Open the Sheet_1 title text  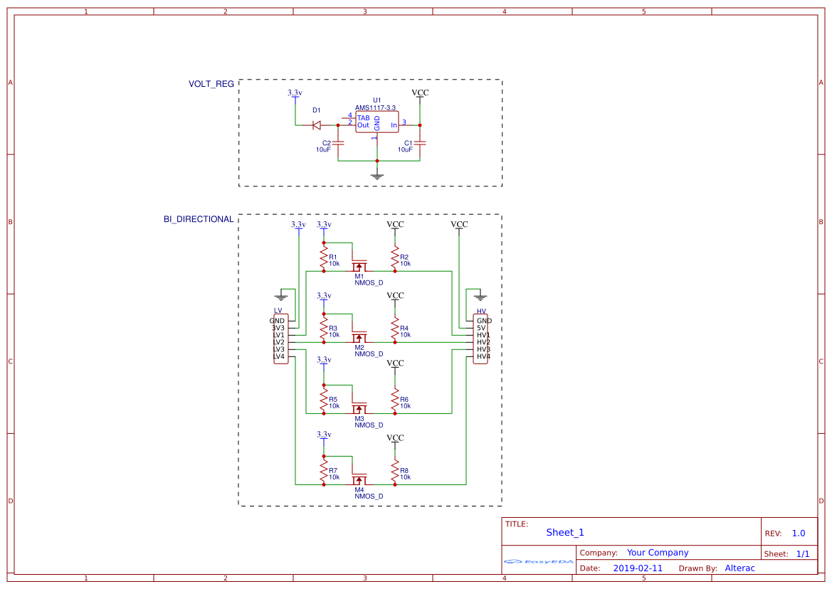(564, 532)
